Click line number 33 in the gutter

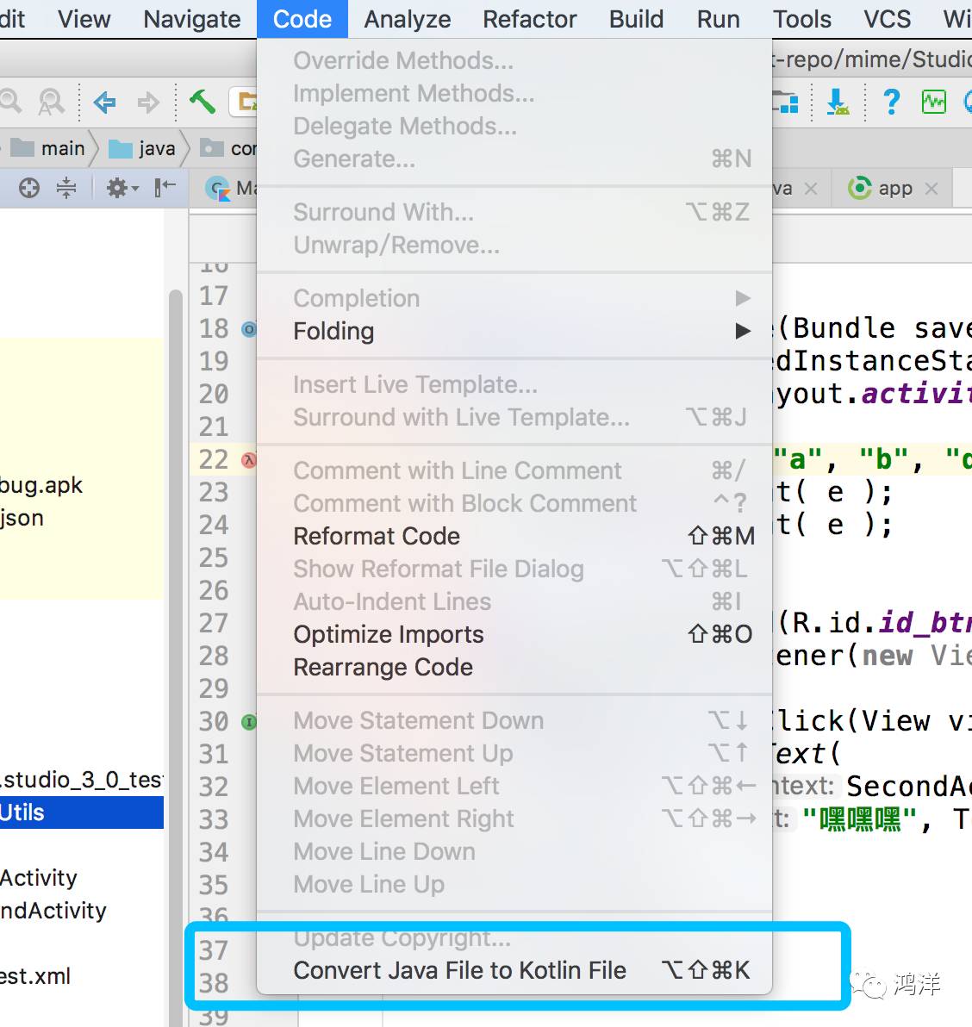pyautogui.click(x=214, y=819)
